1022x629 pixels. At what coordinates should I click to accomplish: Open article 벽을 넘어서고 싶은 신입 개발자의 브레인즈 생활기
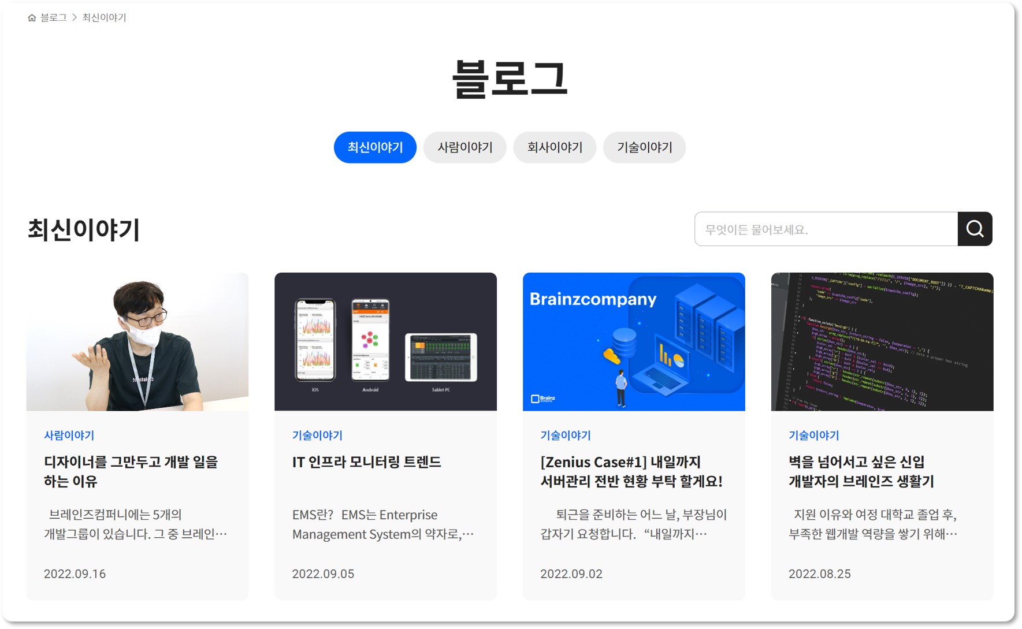point(861,471)
